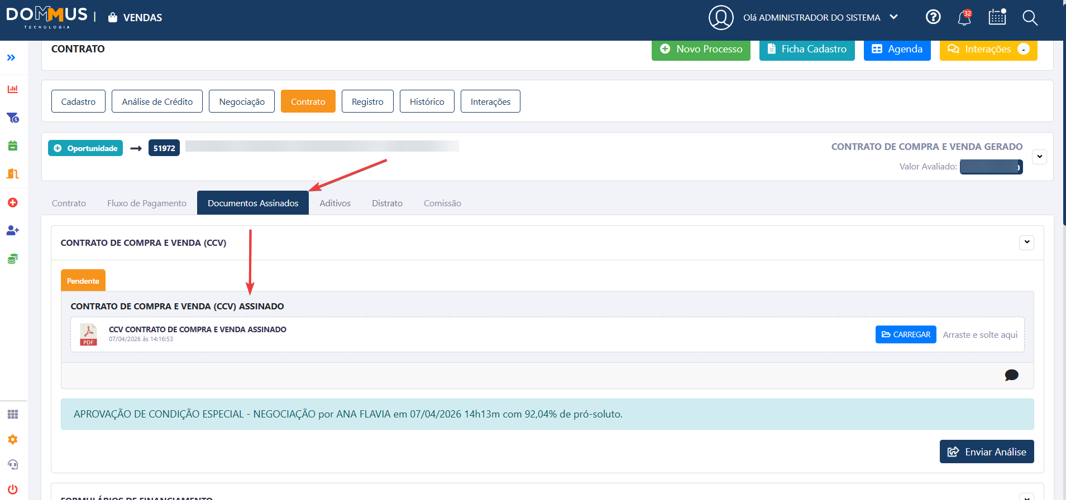Open the headset support icon in sidebar

pos(12,464)
